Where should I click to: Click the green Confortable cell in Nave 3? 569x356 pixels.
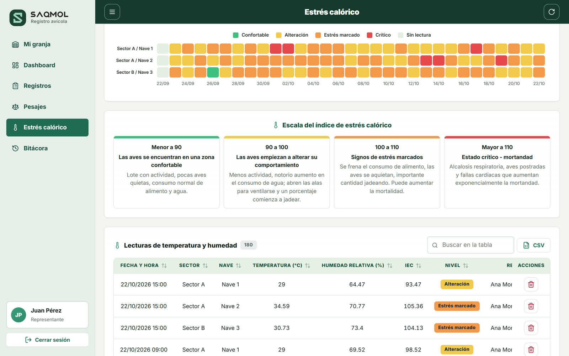point(213,72)
